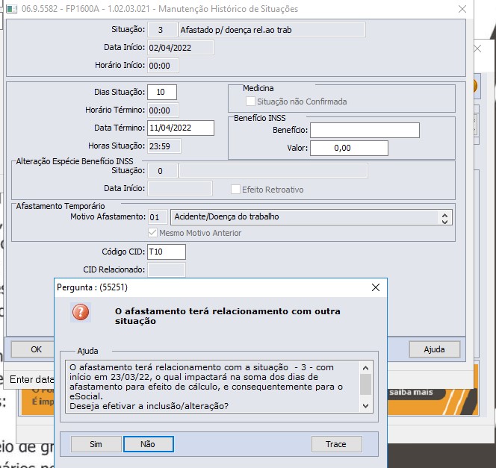The height and width of the screenshot is (468, 496).
Task: Click the Benefício input field
Action: click(365, 130)
